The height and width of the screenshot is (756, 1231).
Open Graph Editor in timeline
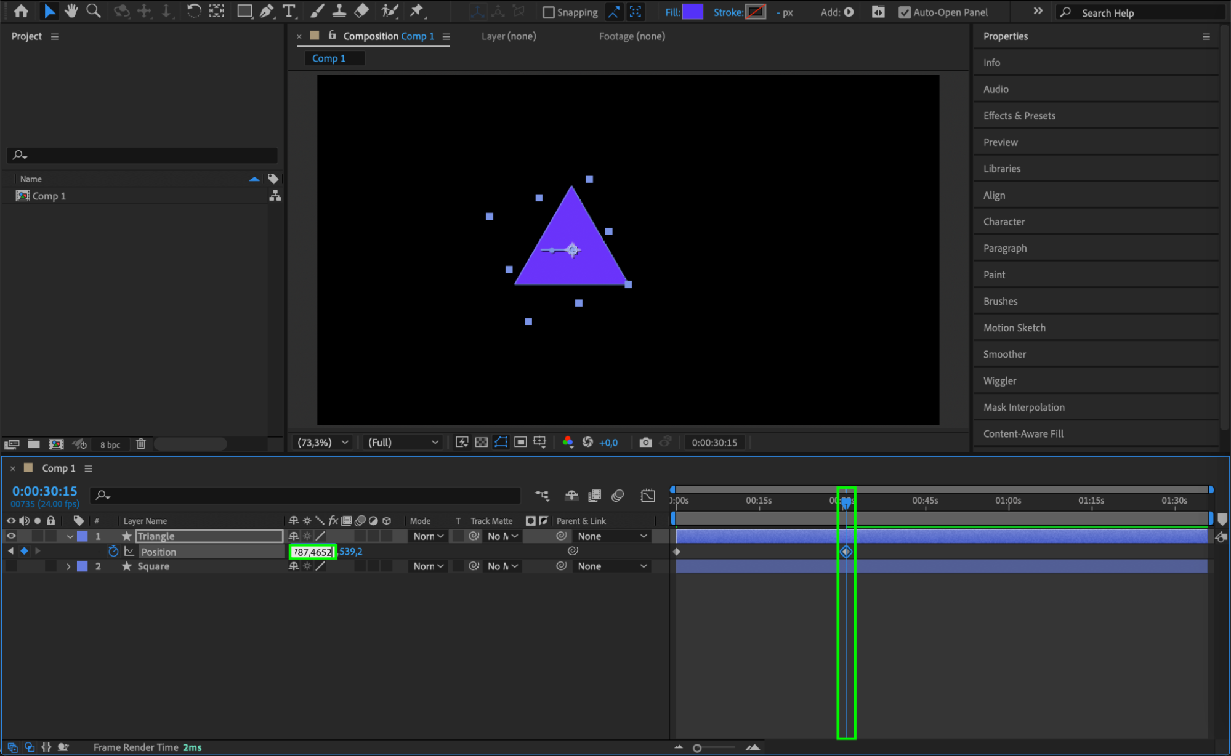[647, 496]
